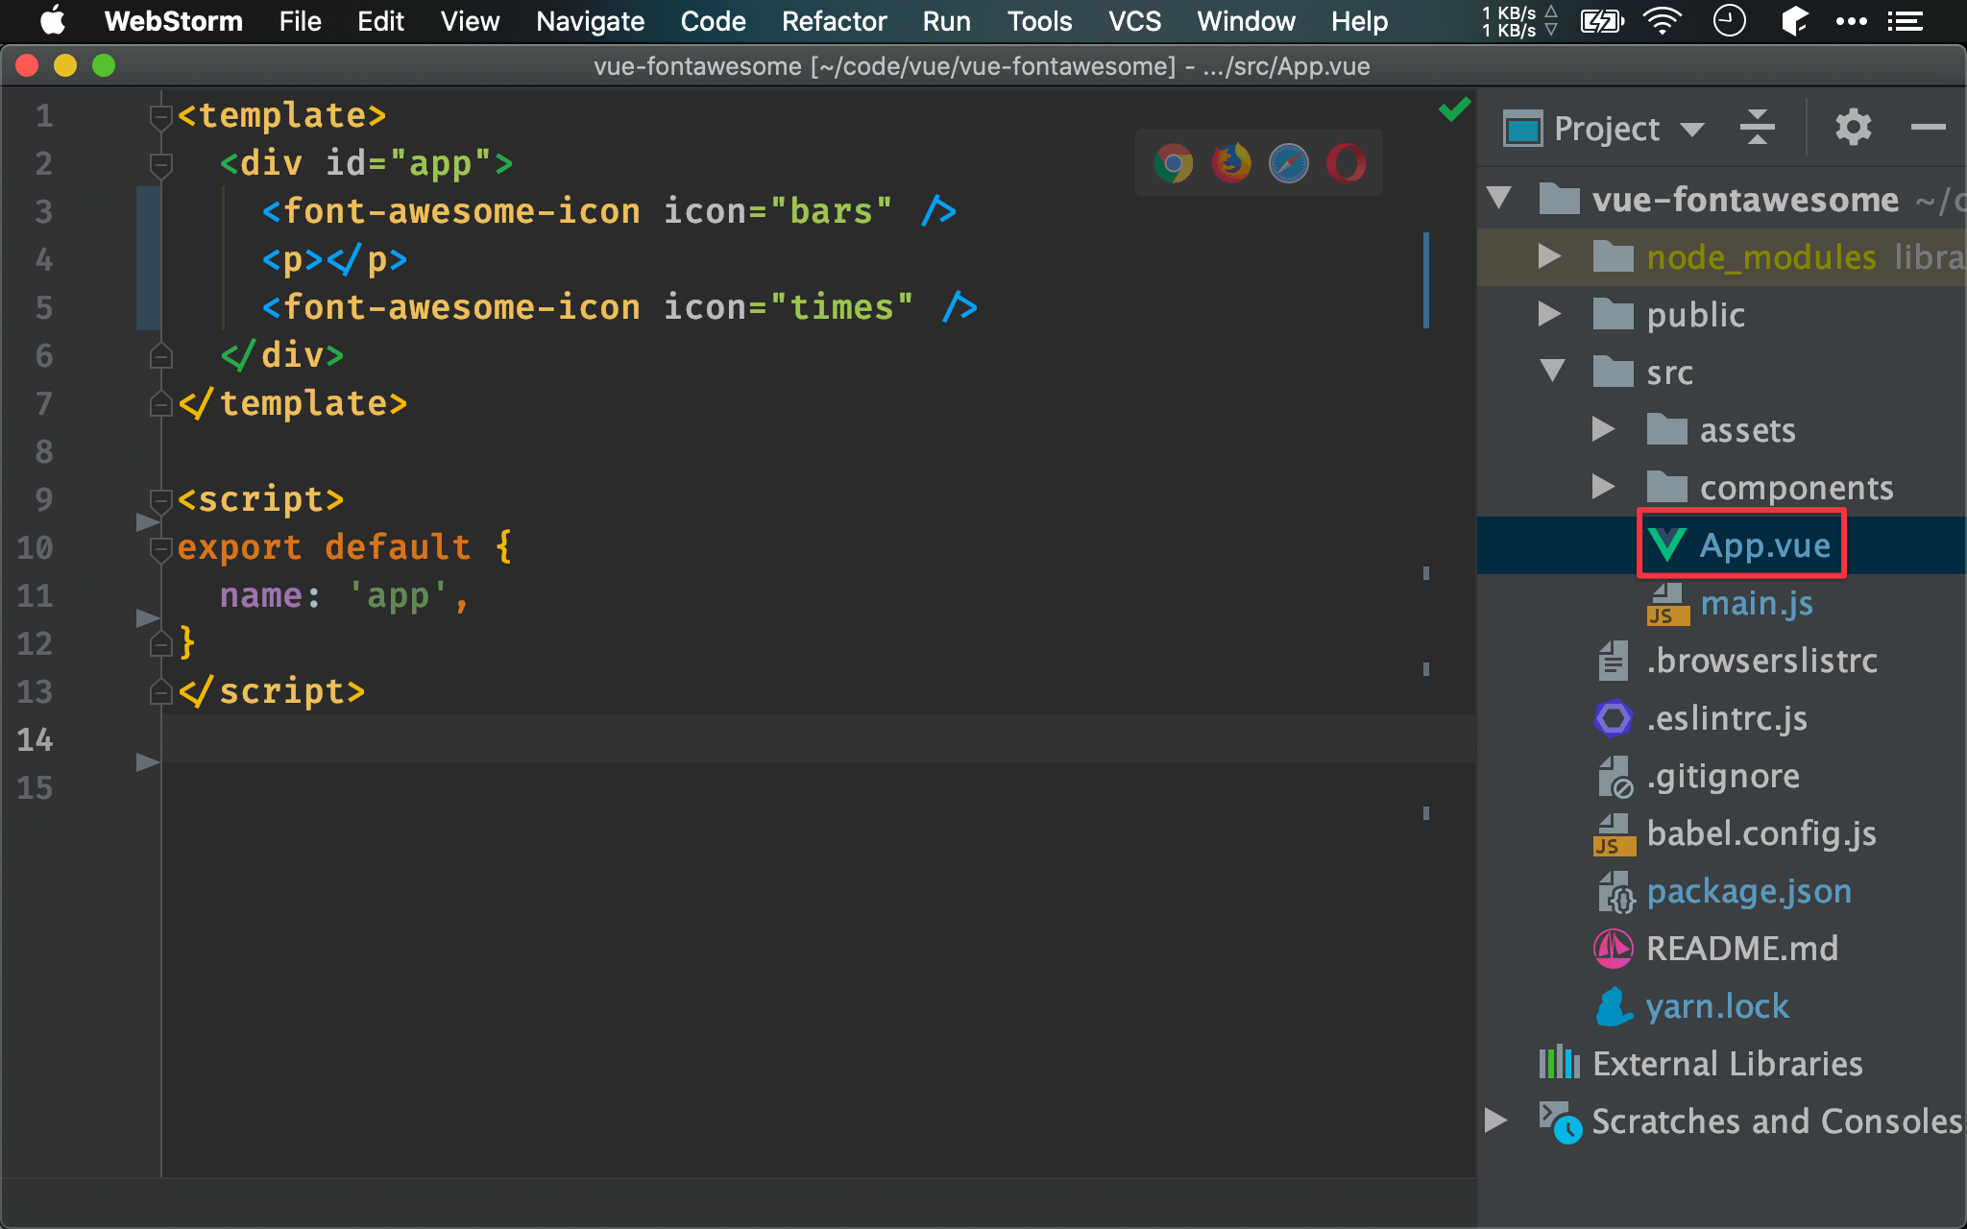Fold the template tag at line 1
Screen dimensions: 1967x1229
(160, 116)
